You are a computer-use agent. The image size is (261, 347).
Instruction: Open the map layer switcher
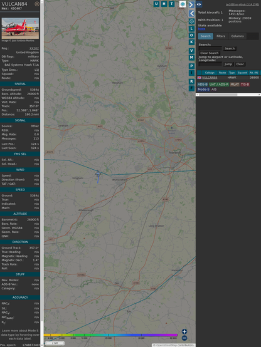[x=183, y=4]
